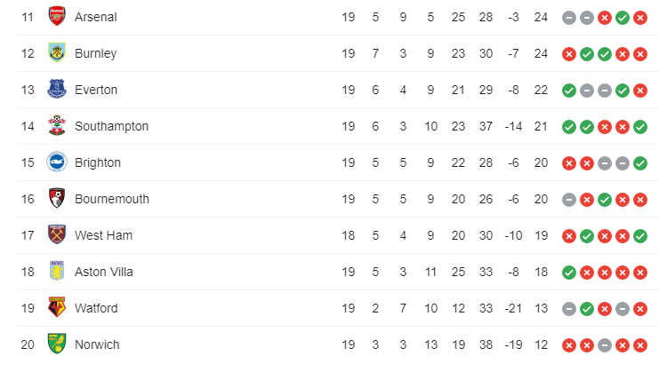
Task: Click the Arsenal club crest
Action: (57, 17)
